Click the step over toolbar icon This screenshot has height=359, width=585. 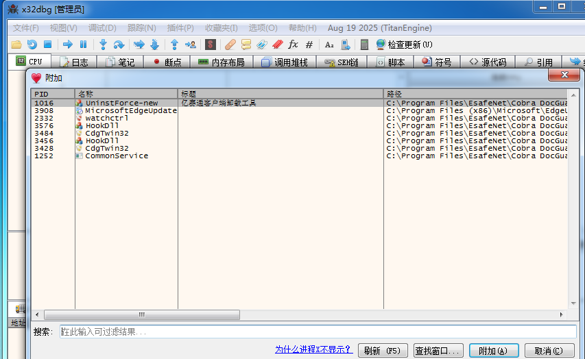tap(119, 45)
